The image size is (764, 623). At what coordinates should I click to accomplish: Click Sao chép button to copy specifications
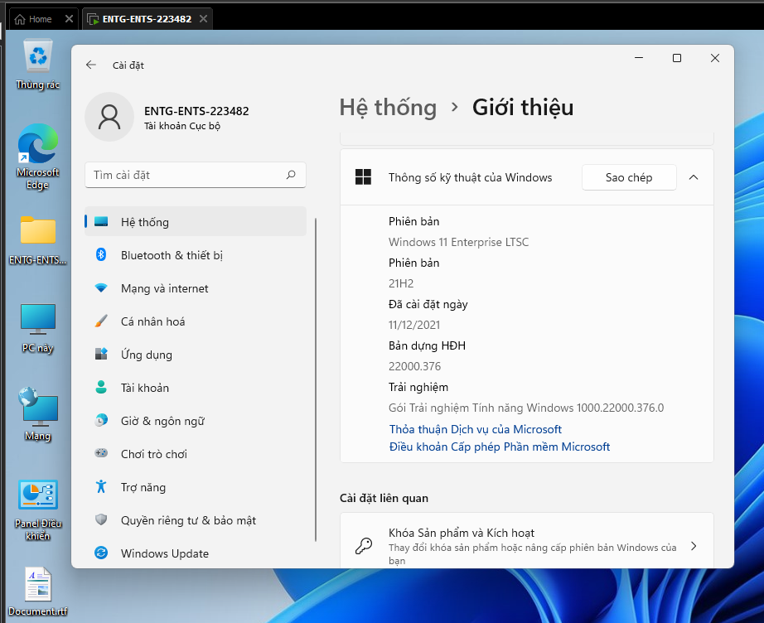tap(629, 177)
